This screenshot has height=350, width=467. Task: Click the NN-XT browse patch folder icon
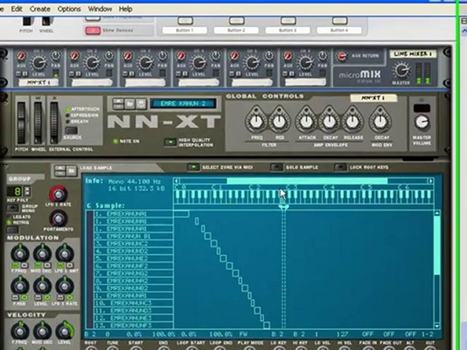(130, 104)
